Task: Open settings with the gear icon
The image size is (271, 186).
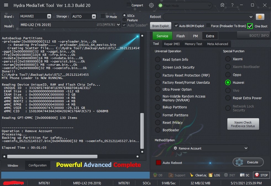Action: [151, 5]
